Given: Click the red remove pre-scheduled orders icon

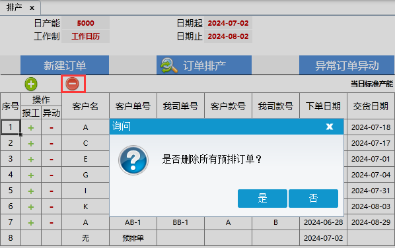Looking at the screenshot, I should click(x=72, y=84).
